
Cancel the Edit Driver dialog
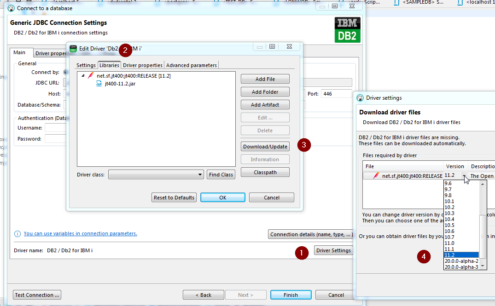(272, 198)
